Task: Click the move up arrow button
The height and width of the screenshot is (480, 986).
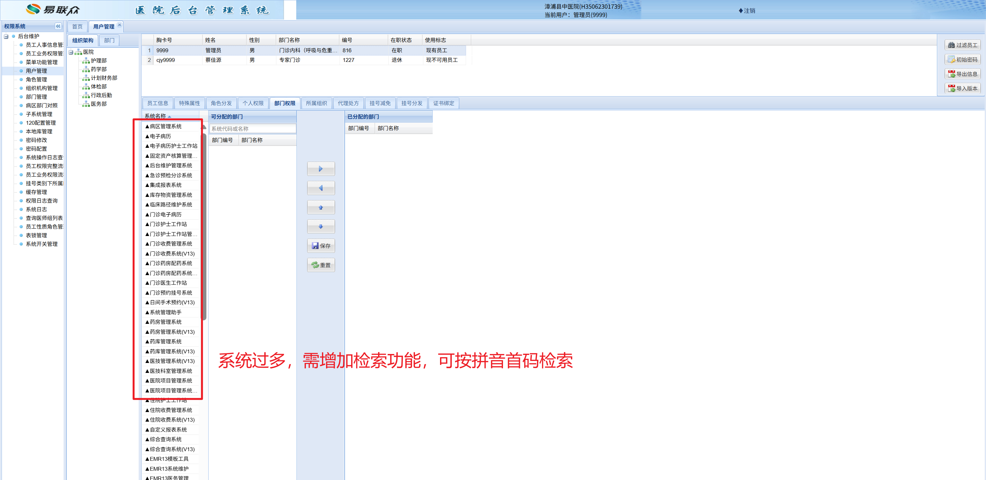Action: [320, 207]
